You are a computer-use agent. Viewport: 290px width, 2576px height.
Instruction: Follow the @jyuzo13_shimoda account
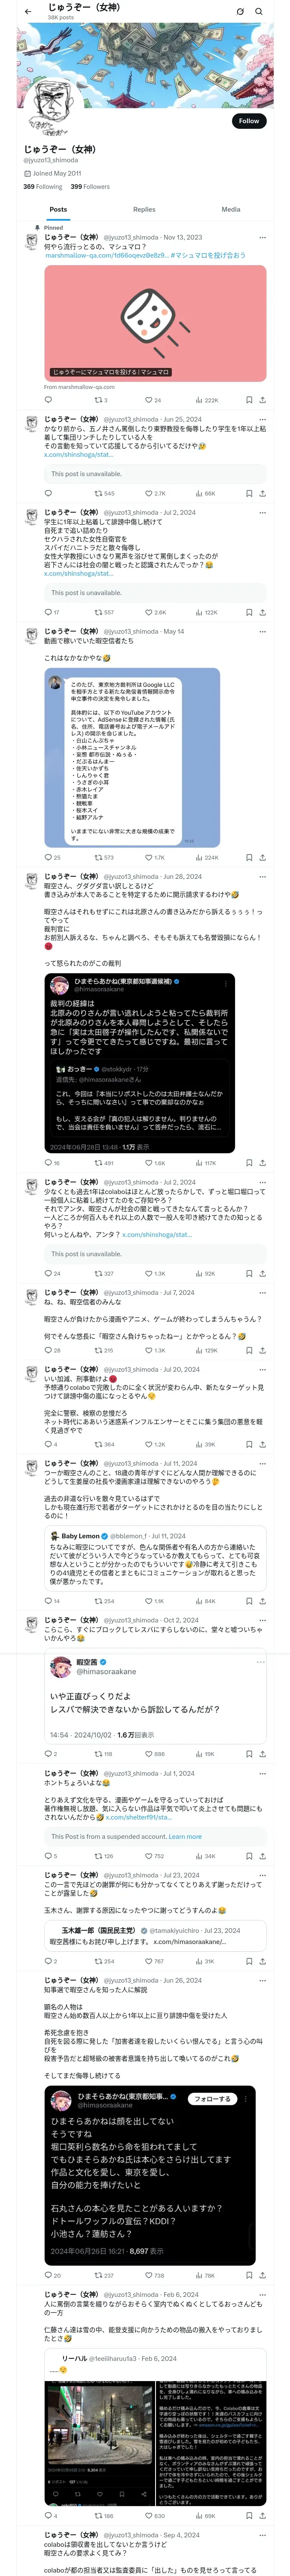(249, 121)
